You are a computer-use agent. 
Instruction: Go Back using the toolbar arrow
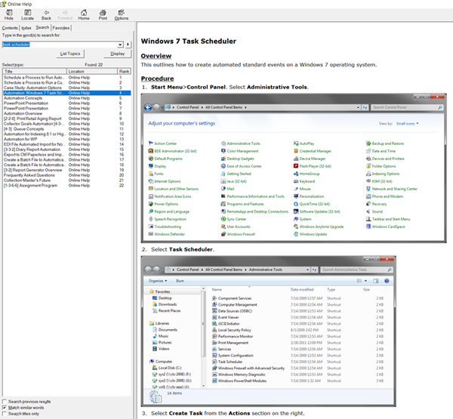pos(46,15)
